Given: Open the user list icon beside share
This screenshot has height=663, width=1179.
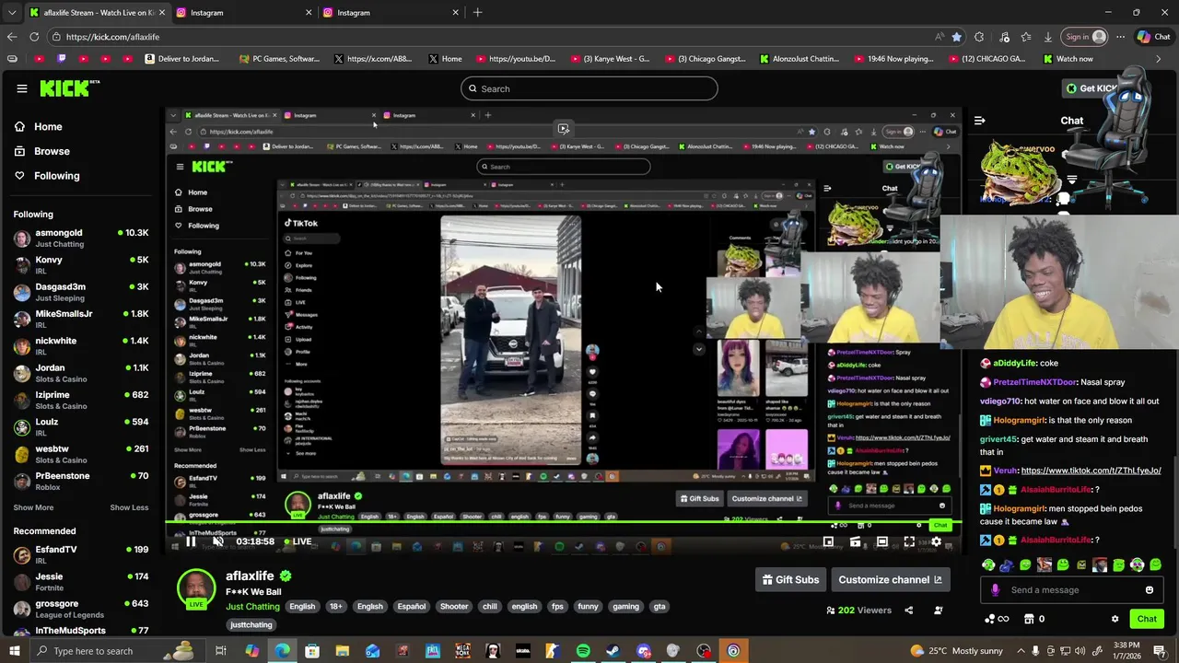Looking at the screenshot, I should (x=939, y=610).
